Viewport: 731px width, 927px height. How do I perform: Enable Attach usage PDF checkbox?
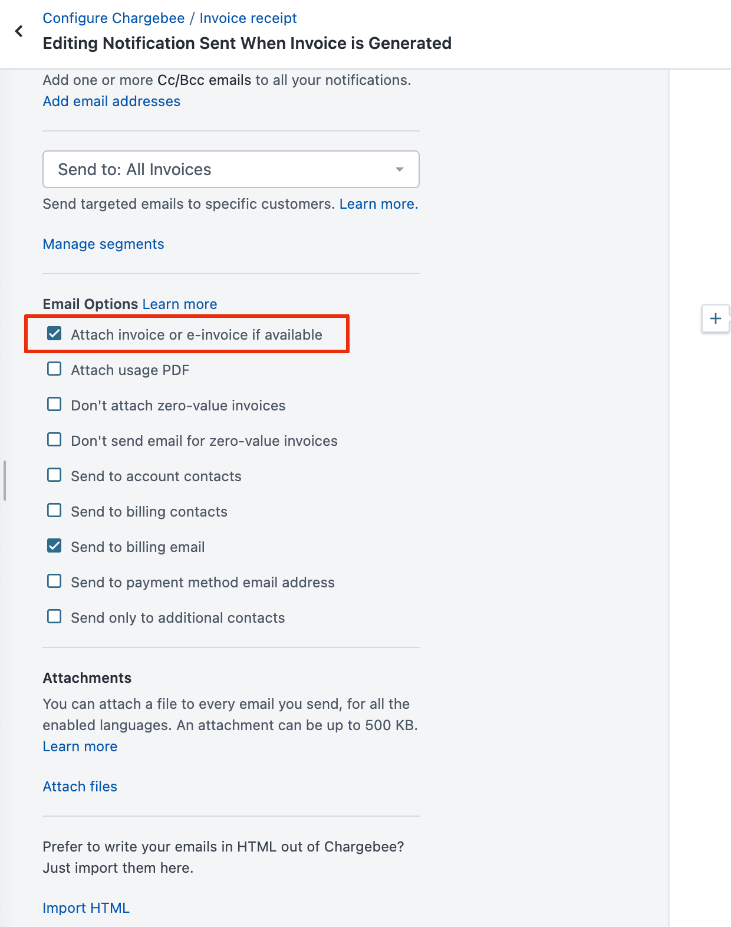(x=54, y=369)
